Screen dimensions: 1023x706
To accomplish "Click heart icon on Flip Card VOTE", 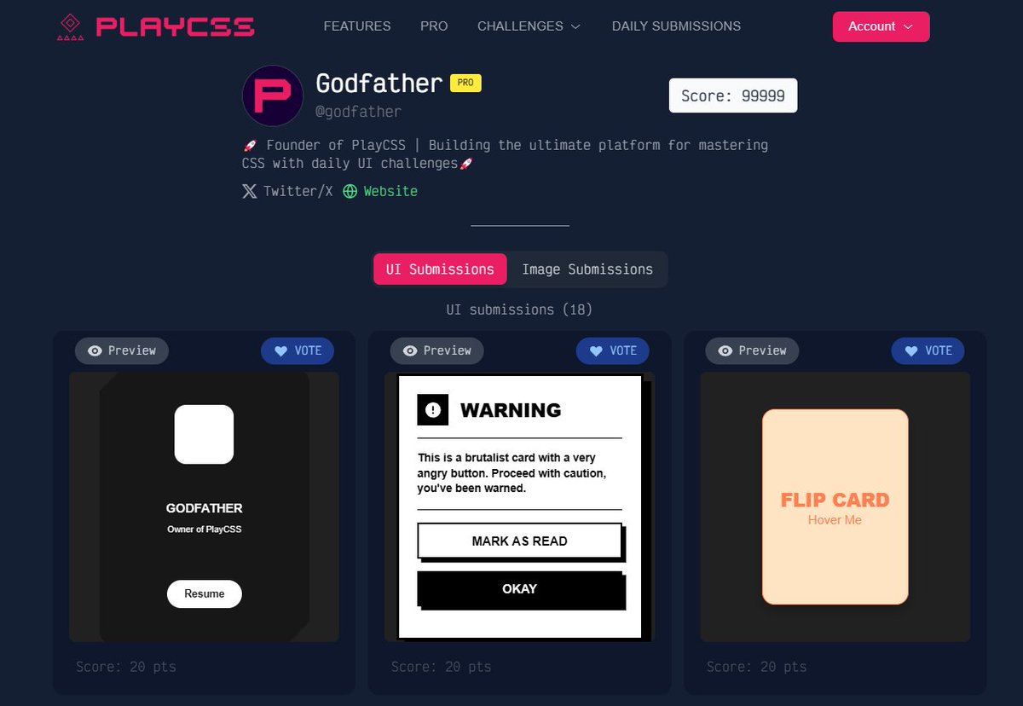I will (911, 350).
